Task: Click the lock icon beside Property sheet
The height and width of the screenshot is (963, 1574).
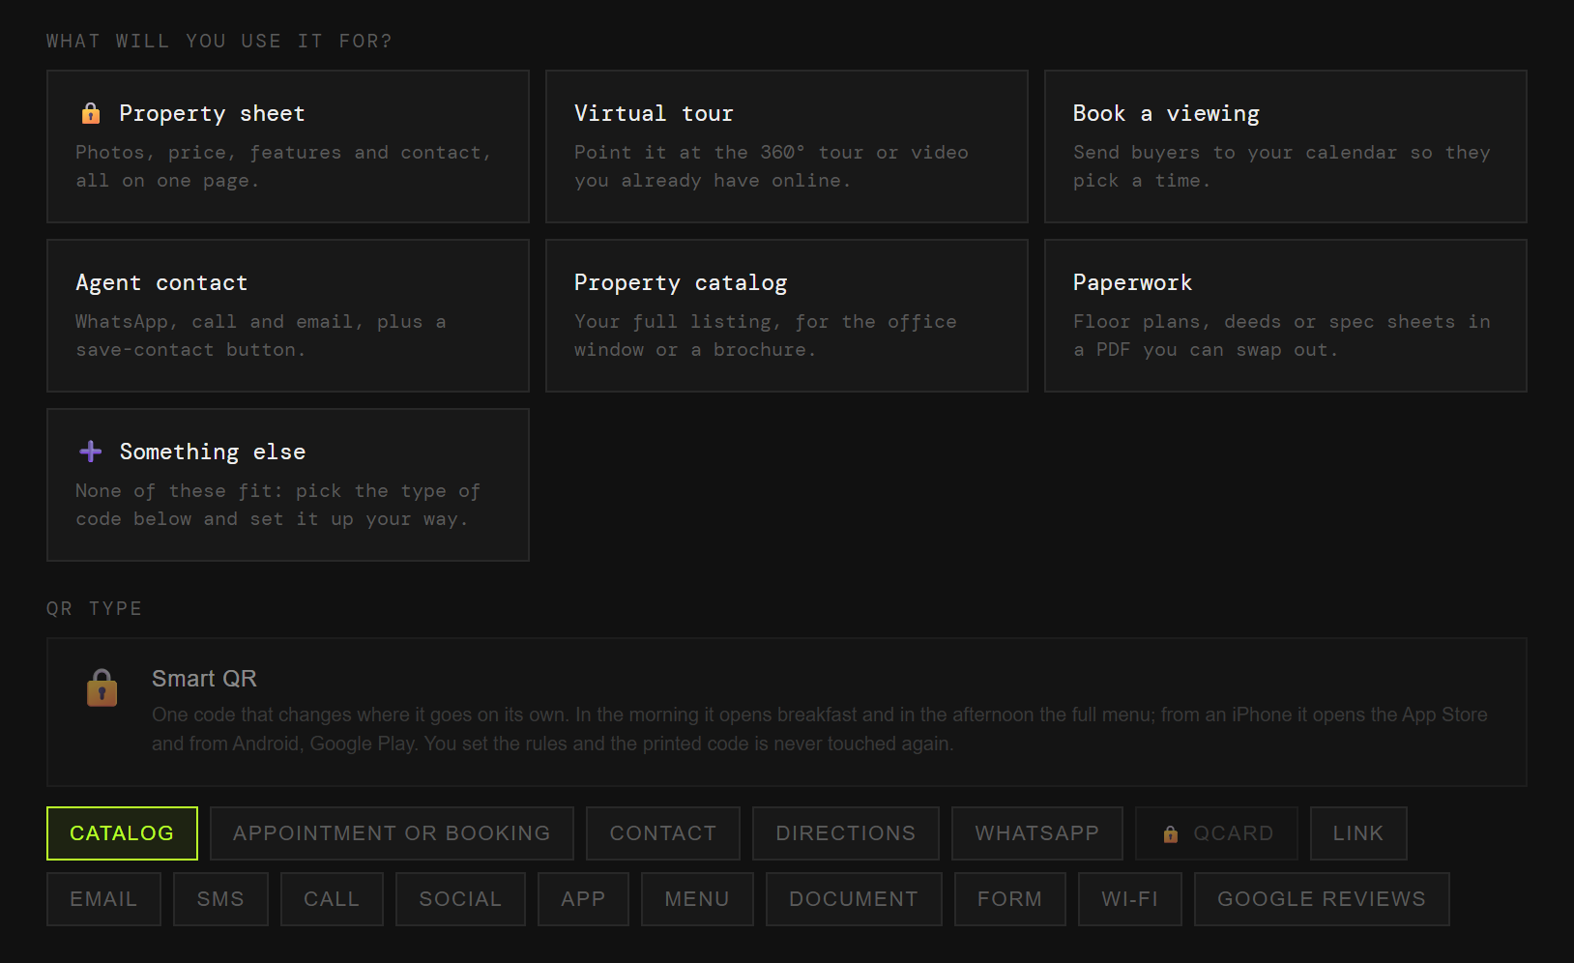Action: [91, 113]
